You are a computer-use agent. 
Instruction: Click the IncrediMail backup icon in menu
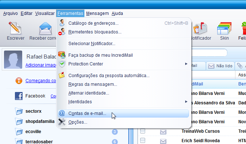62,55
